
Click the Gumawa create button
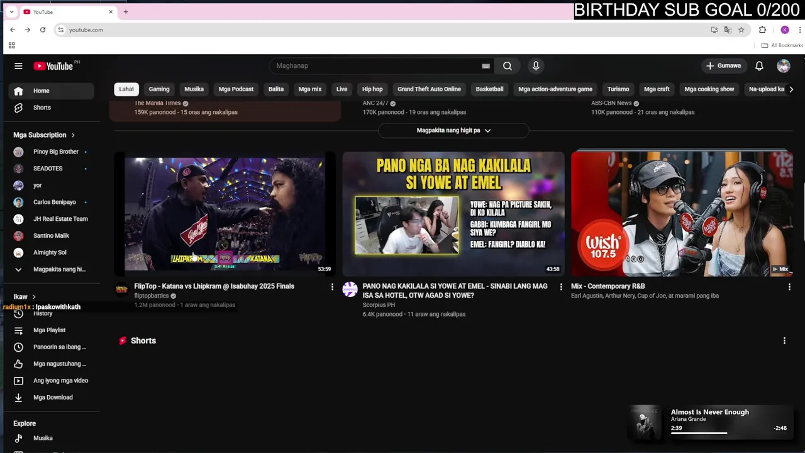coord(723,66)
